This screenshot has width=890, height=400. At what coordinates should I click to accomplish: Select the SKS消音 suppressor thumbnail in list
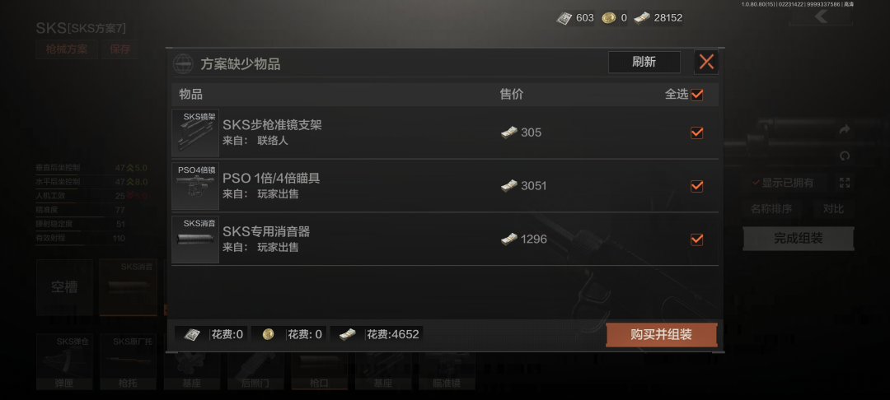pos(195,239)
